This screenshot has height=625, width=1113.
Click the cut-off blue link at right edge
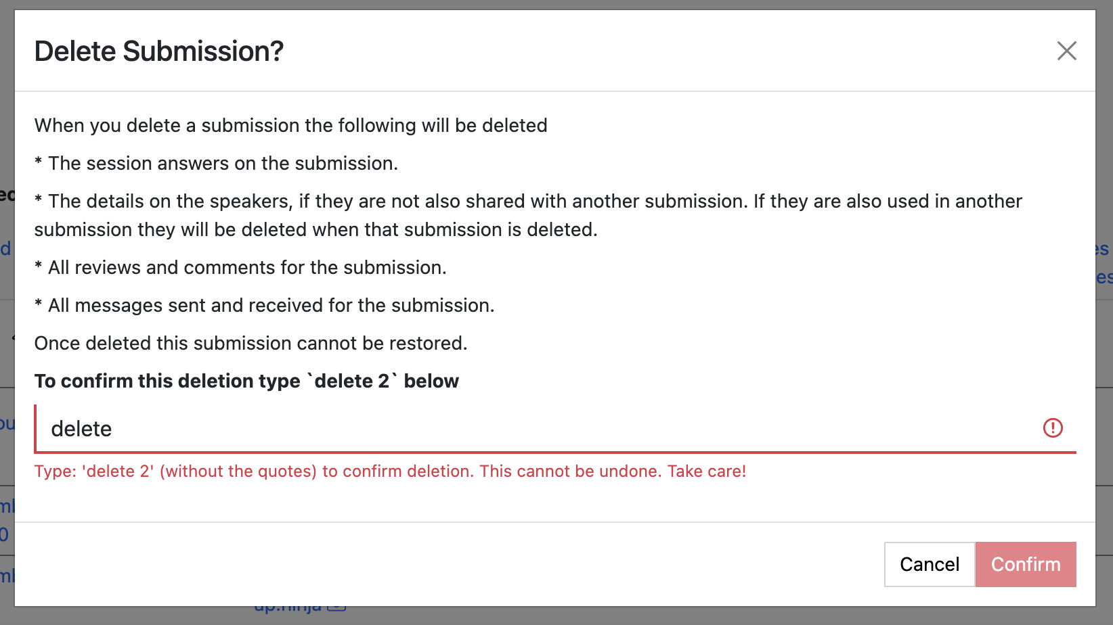click(1104, 250)
